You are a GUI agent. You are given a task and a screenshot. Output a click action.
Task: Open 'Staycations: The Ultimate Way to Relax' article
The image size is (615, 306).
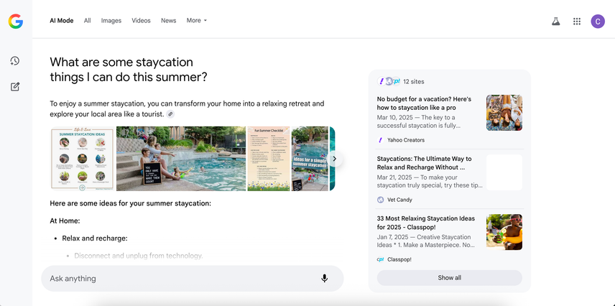click(x=424, y=163)
